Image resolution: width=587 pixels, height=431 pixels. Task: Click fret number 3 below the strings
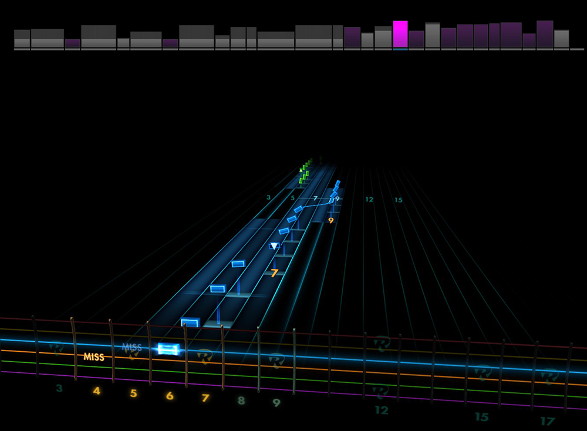59,388
